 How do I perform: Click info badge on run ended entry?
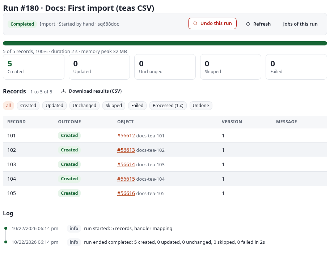point(74,242)
